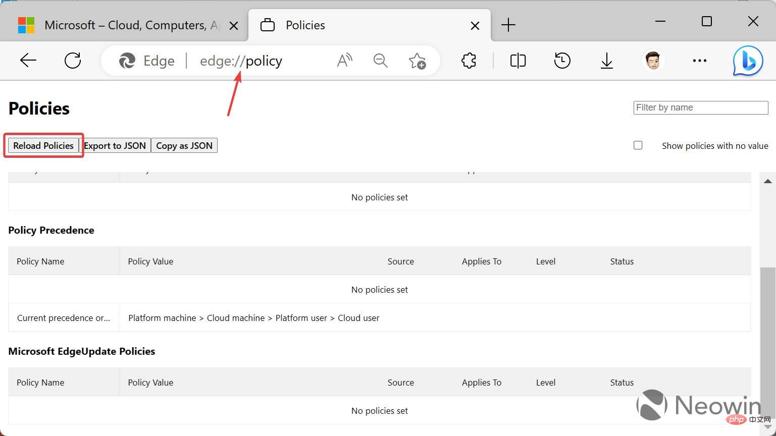Click the edge://policy address field
This screenshot has height=436, width=776.
[241, 61]
